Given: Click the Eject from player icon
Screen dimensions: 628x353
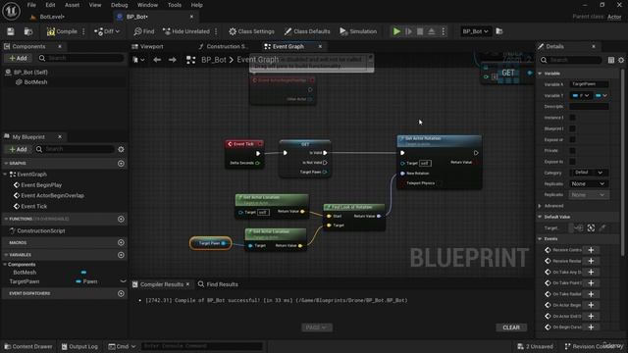Looking at the screenshot, I should 432,31.
